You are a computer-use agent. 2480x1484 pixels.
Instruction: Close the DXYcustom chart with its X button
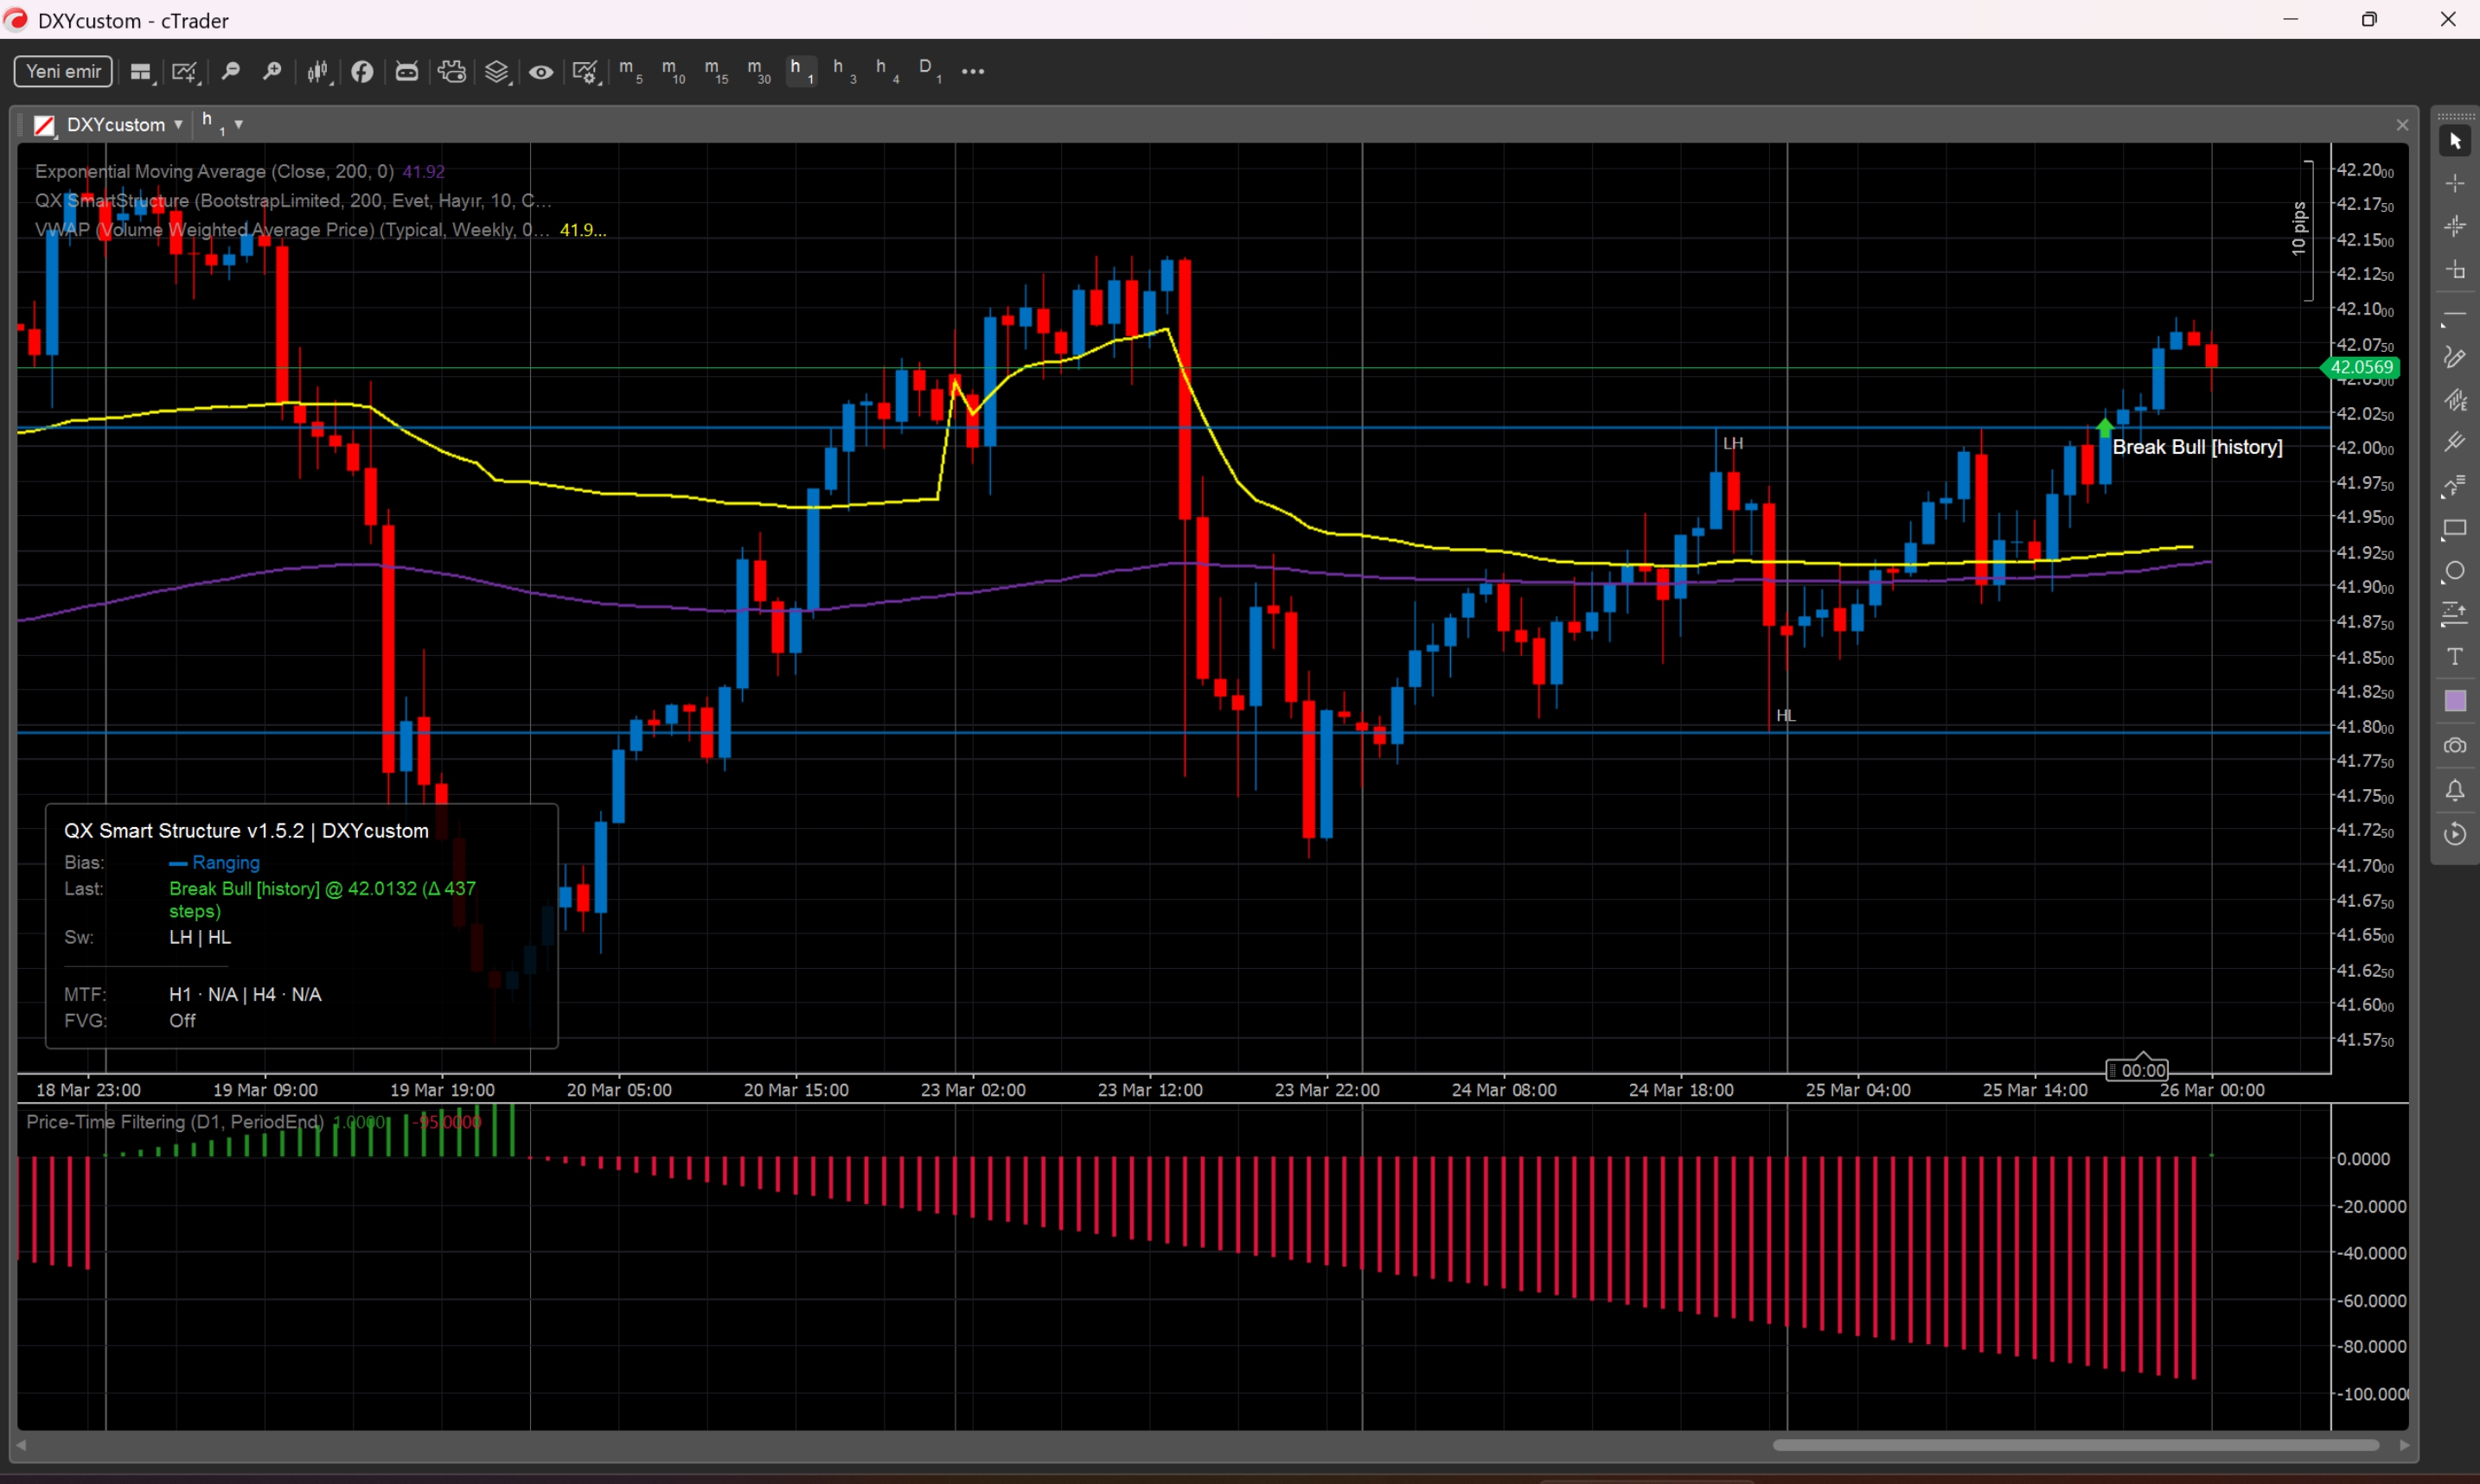[x=2402, y=124]
